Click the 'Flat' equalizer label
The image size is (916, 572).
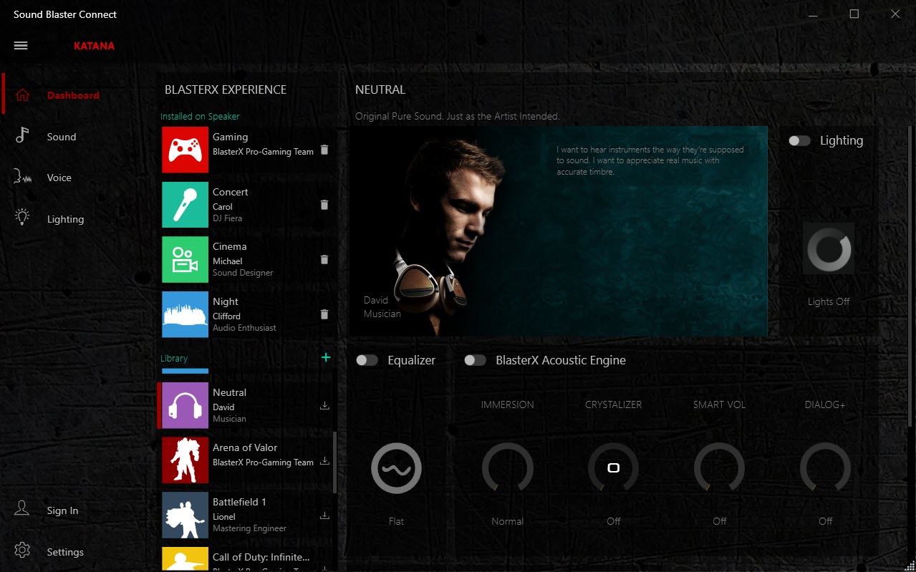coord(396,521)
